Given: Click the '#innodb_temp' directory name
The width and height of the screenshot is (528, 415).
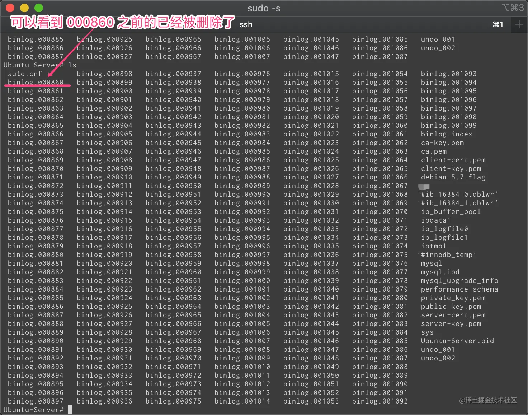Looking at the screenshot, I should pos(447,255).
